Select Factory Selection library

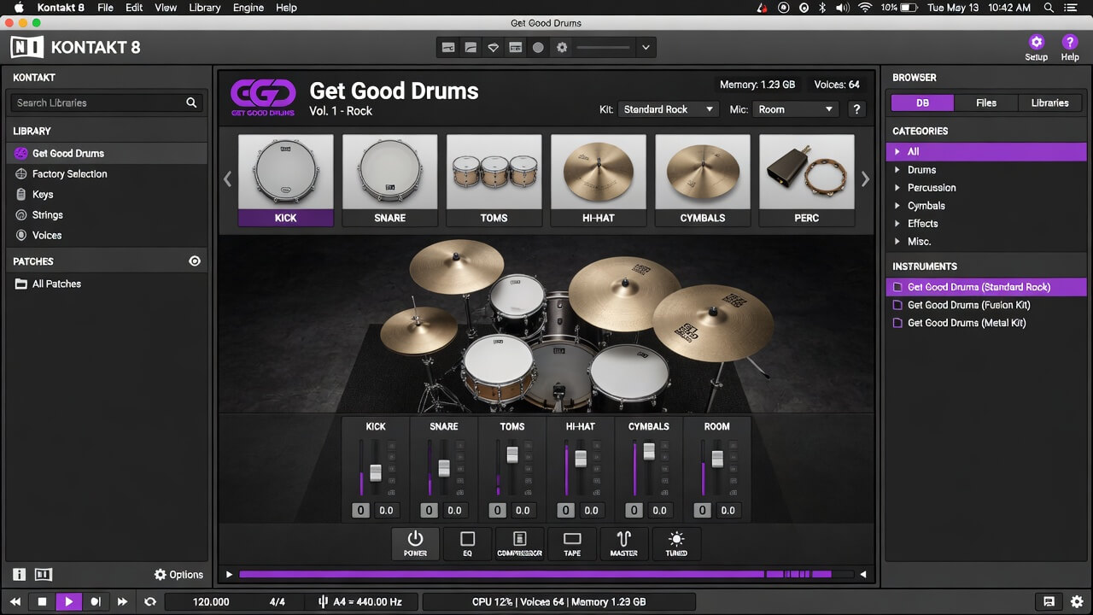click(x=107, y=174)
